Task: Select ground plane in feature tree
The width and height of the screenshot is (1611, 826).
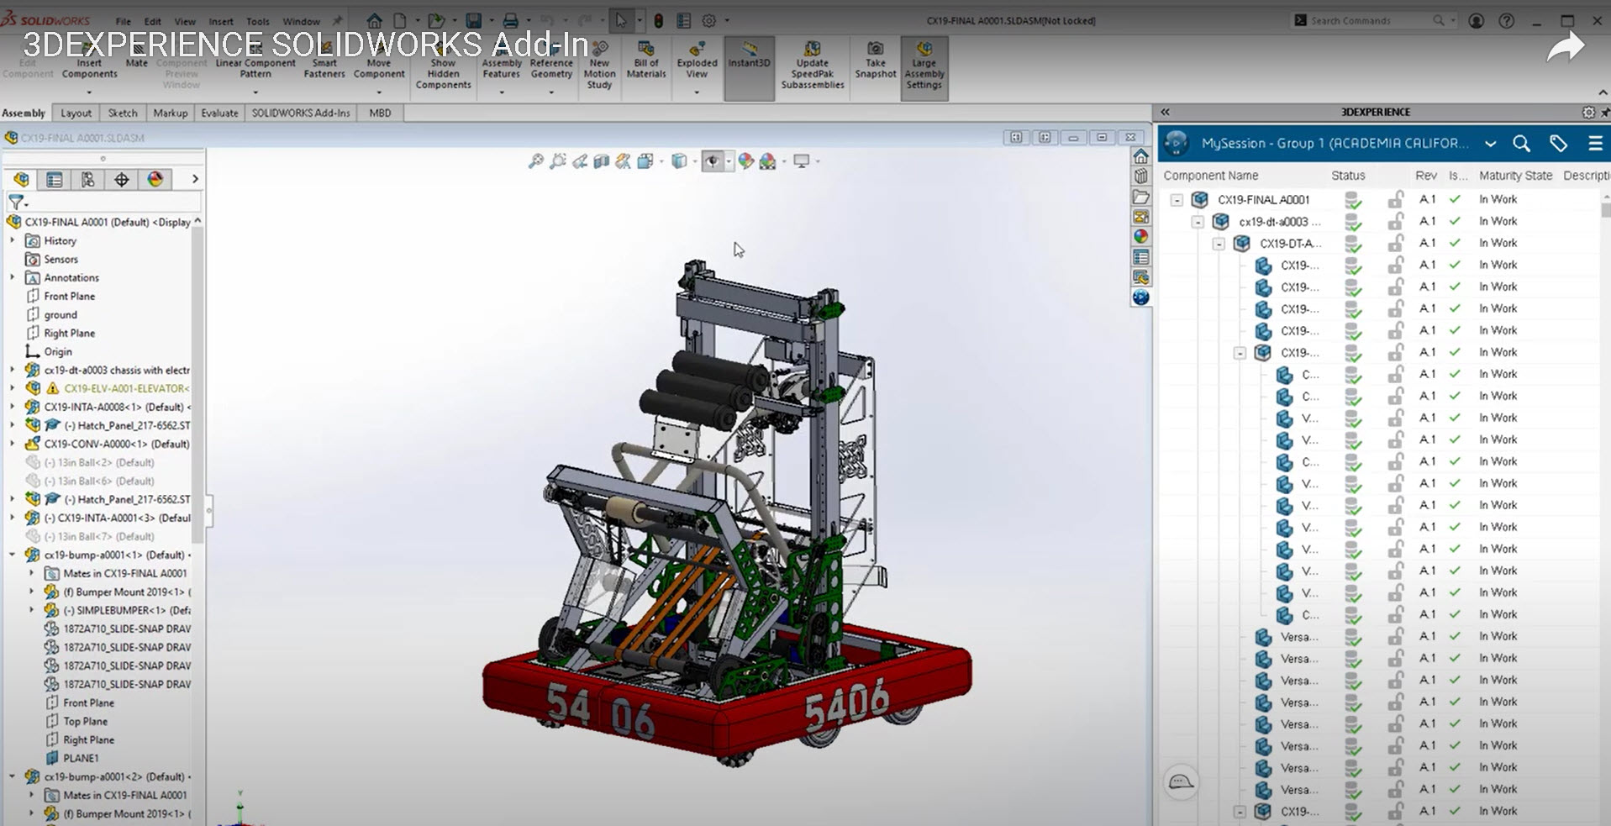Action: (x=61, y=314)
